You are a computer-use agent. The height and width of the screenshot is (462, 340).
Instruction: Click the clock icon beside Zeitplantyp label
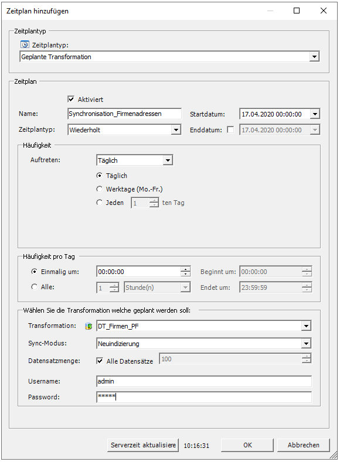point(25,45)
